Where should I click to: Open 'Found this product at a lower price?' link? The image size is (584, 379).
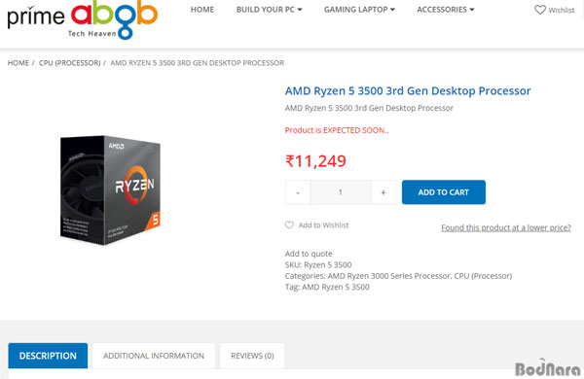point(506,227)
